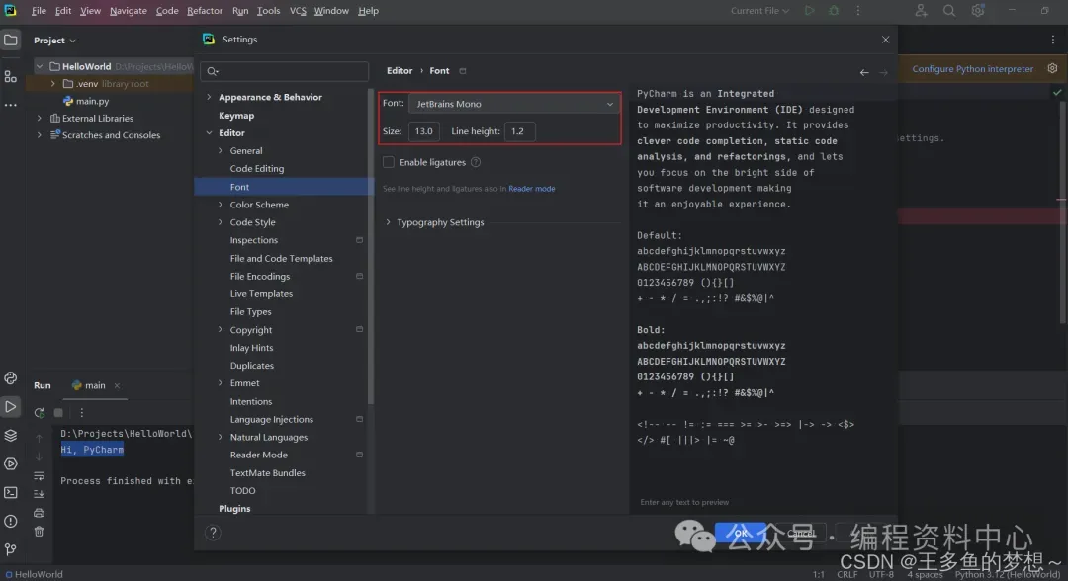The width and height of the screenshot is (1068, 581).
Task: Expand External Libraries in project tree
Action: click(x=39, y=119)
